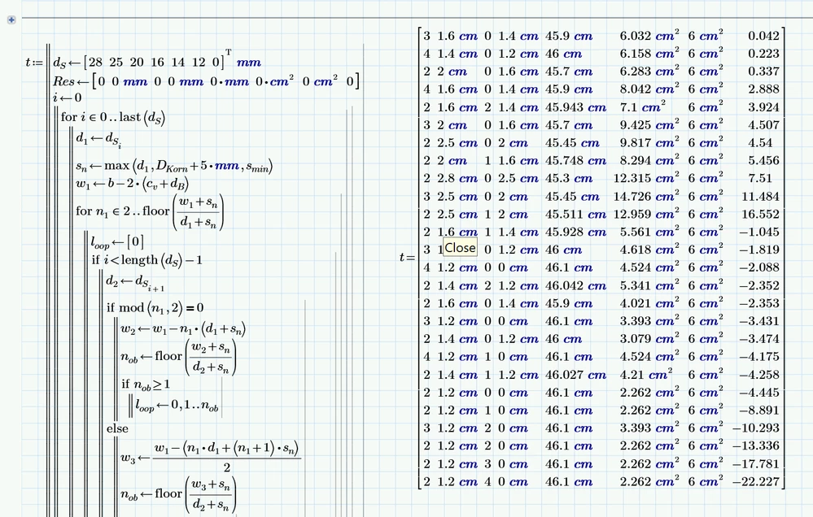Click the 'w3 ←' fraction expression
This screenshot has width=813, height=517.
click(x=211, y=458)
